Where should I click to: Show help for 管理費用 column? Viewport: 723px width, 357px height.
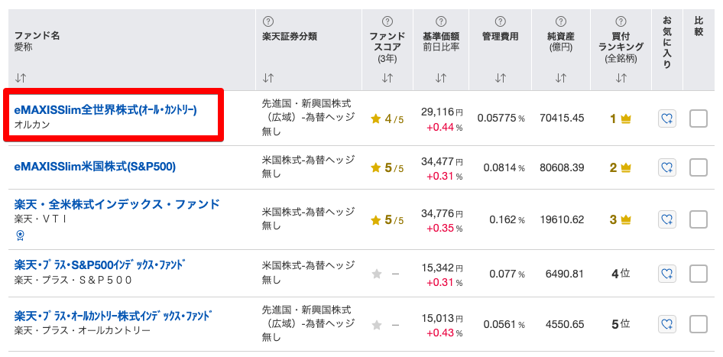pyautogui.click(x=500, y=21)
